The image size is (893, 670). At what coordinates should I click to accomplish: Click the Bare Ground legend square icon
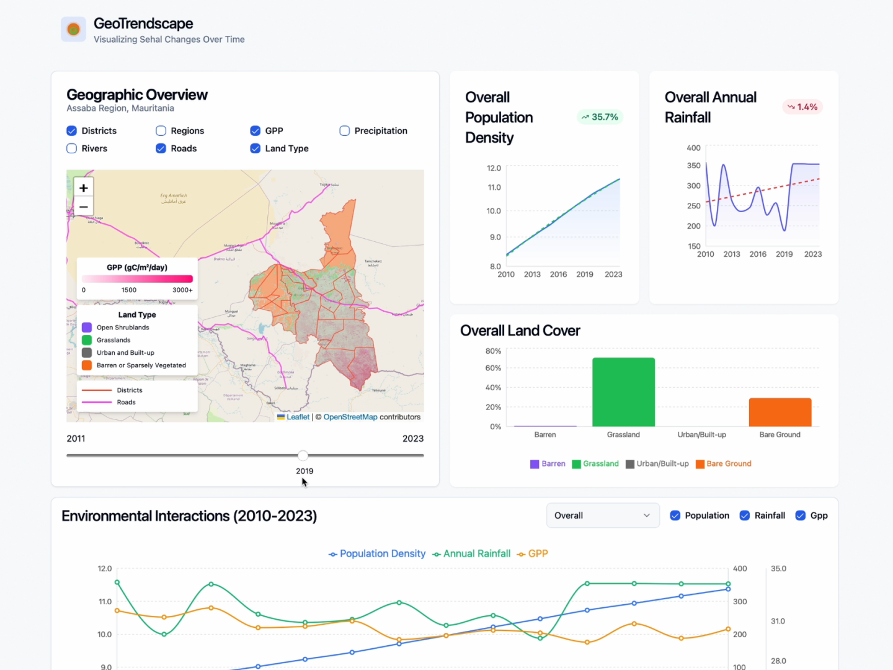(x=700, y=464)
